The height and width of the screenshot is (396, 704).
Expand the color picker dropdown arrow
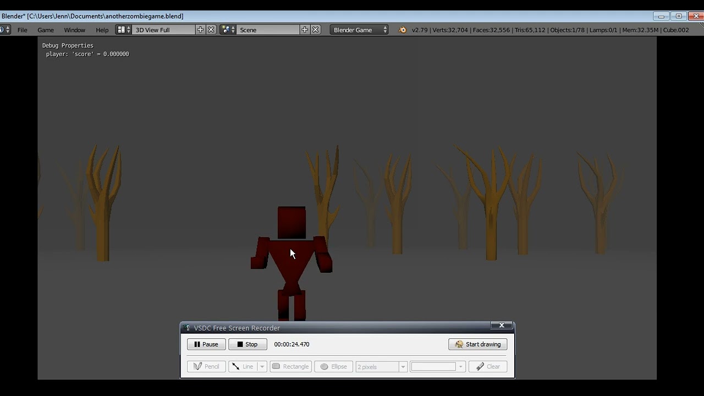461,366
